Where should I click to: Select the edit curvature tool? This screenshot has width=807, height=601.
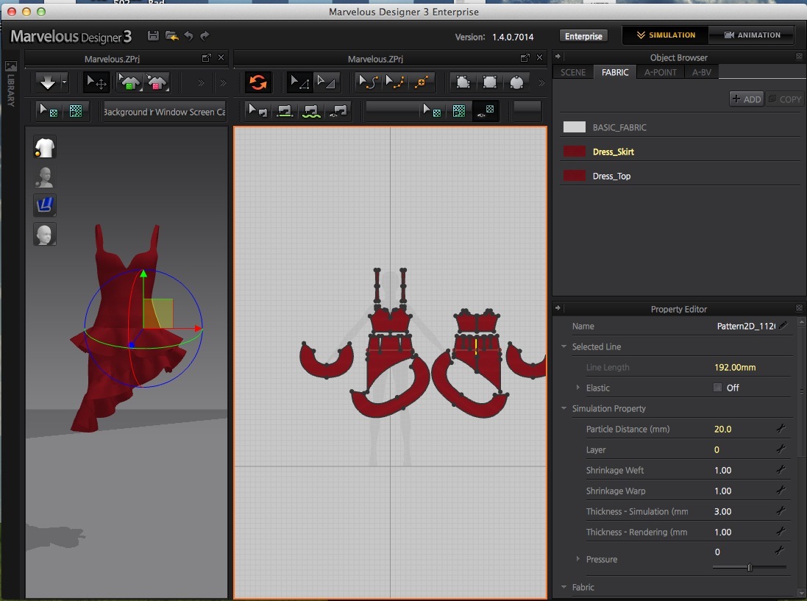coord(367,82)
